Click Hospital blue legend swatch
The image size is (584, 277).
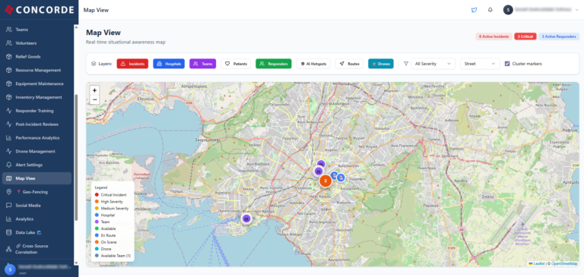coord(97,215)
